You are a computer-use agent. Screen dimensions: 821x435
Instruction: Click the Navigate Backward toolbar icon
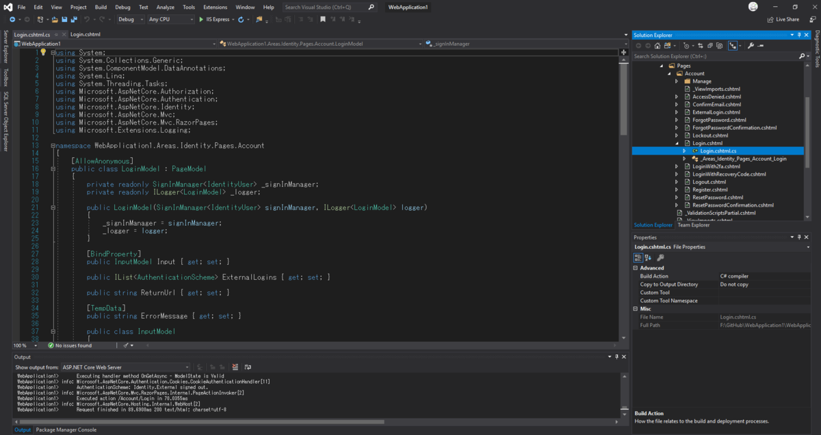pos(12,19)
